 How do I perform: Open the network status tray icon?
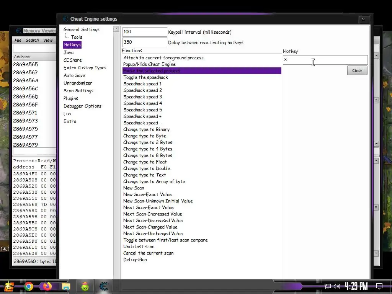tap(328, 286)
